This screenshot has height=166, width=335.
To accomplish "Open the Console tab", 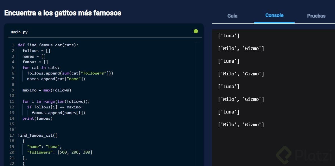I will coord(274,16).
